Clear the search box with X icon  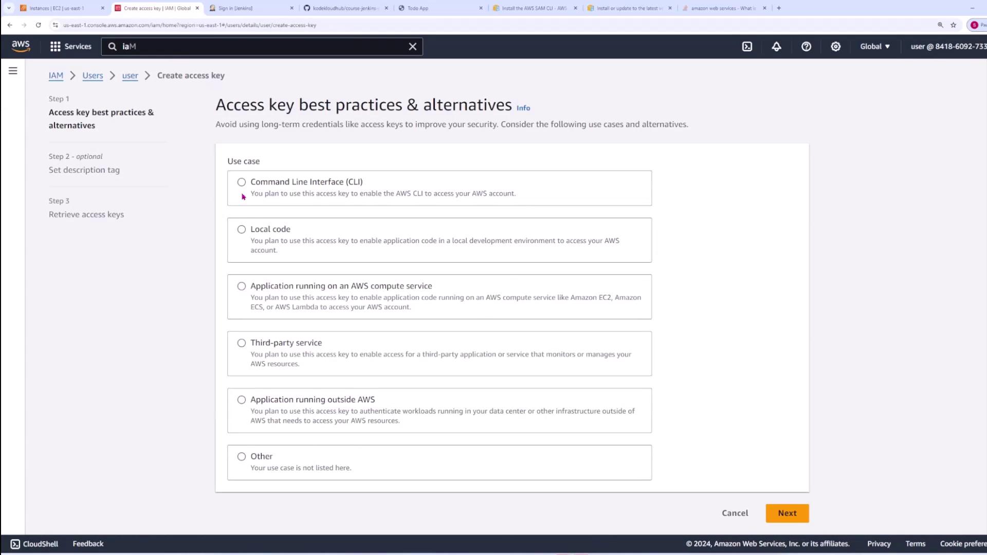(x=412, y=46)
